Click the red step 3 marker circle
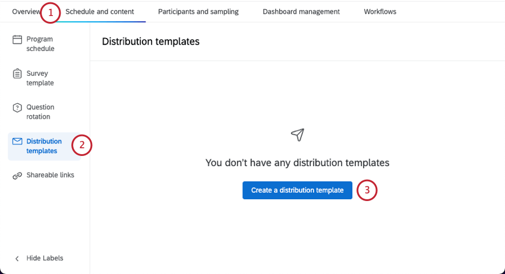 pyautogui.click(x=367, y=190)
